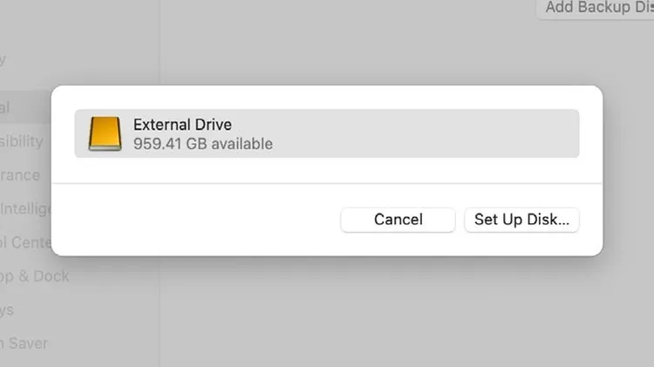Click the 959.41 GB available text
The image size is (654, 367).
click(x=203, y=144)
